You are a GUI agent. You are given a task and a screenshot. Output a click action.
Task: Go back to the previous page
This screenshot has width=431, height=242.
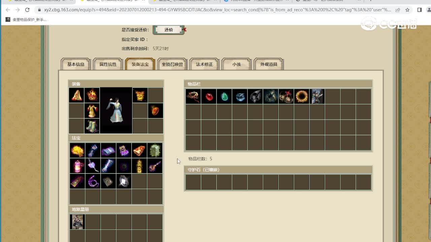pyautogui.click(x=8, y=10)
